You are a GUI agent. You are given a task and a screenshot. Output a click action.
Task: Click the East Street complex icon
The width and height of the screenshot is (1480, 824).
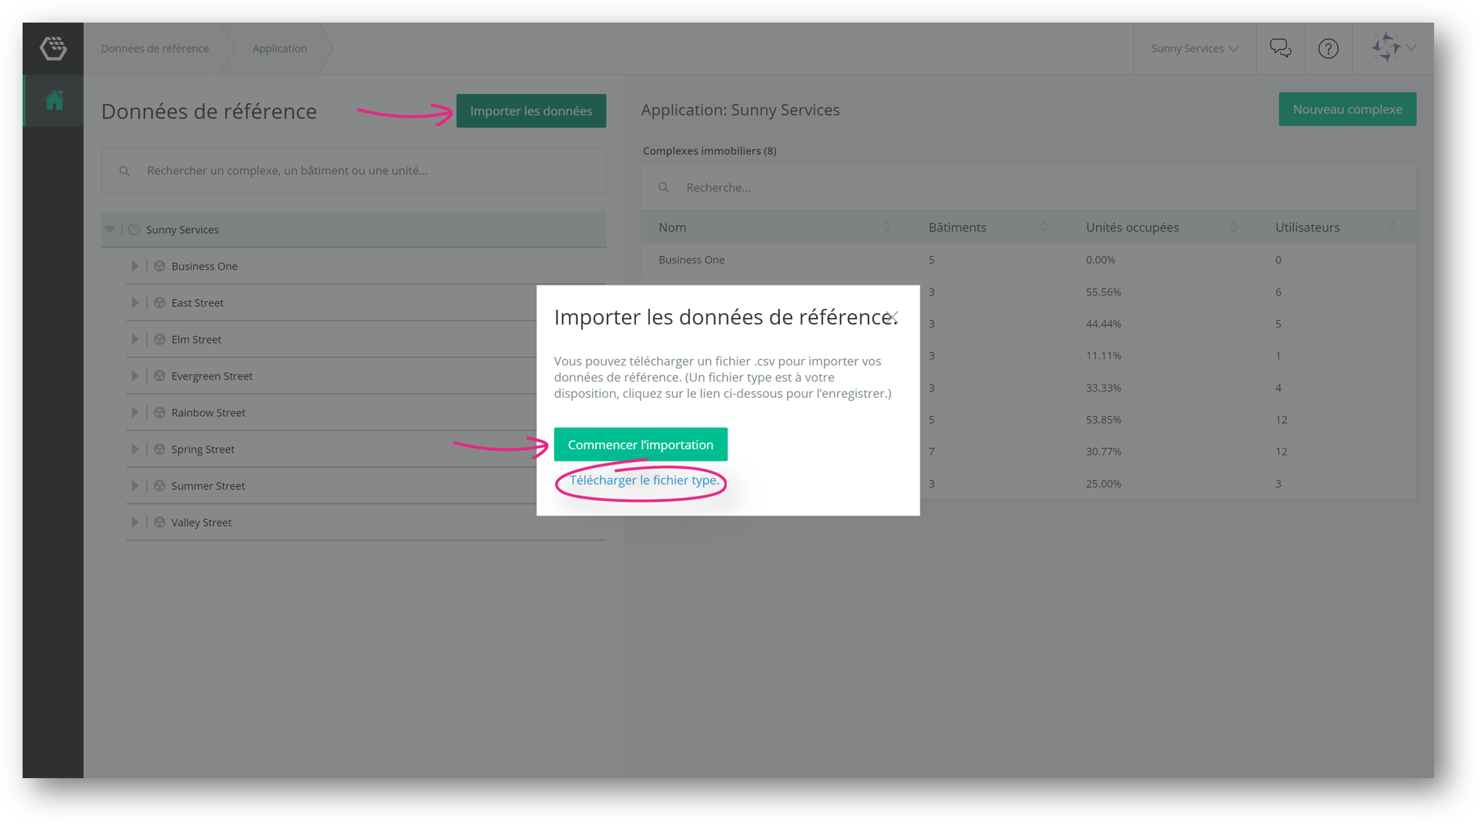tap(160, 303)
